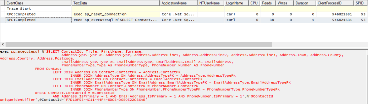Click the Reads column header
Screen dimensions: 368x104
click(x=267, y=3)
